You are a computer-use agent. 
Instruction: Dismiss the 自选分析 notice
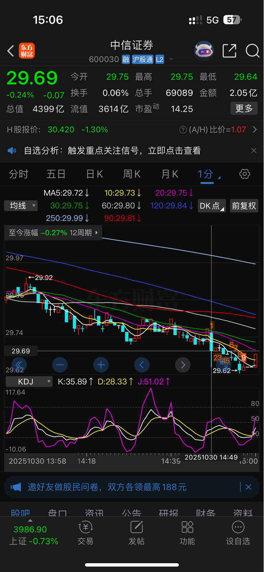(254, 150)
